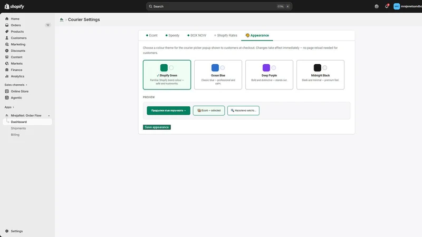Open Billing under MrejaNet app
Viewport: 422px width, 237px height.
tap(15, 135)
